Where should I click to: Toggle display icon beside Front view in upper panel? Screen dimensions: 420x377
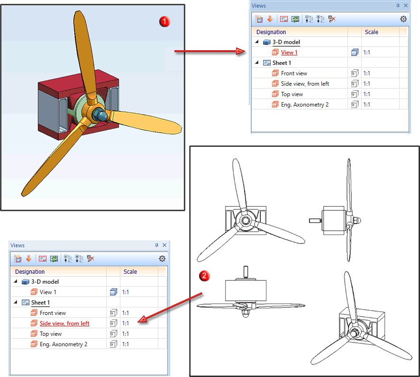[355, 73]
